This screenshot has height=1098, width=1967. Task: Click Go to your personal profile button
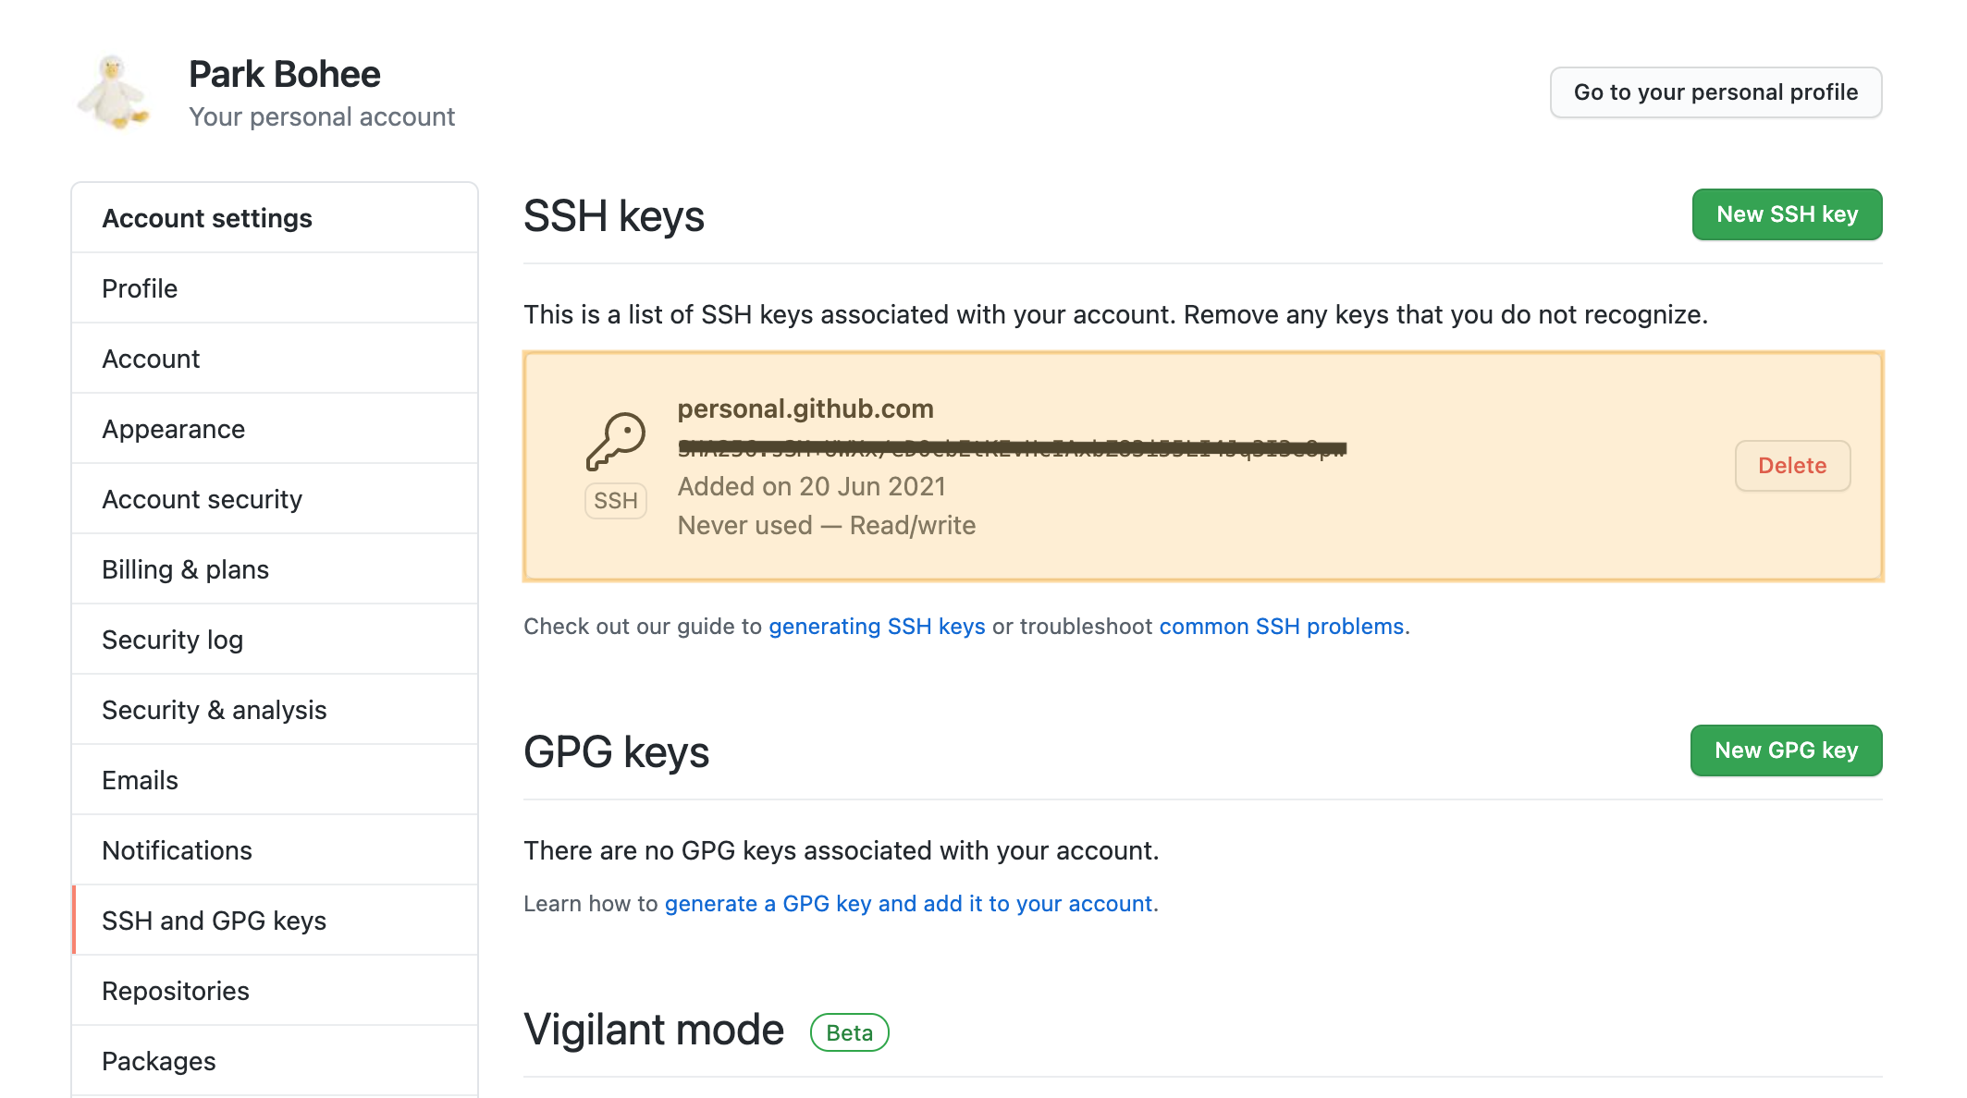pos(1718,91)
